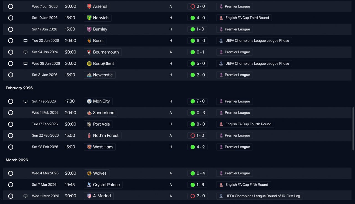
Task: Click the Wolves club badge icon
Action: coord(89,173)
